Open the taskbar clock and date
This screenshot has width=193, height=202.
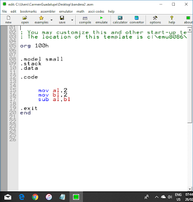coord(189,197)
